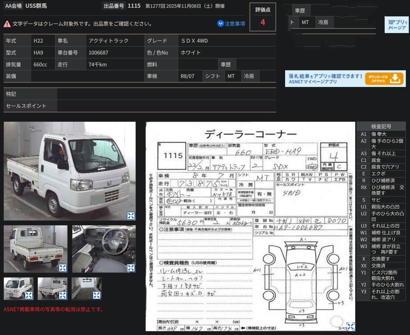Expand the main front-view truck photo
This screenshot has width=410, height=335.
(x=131, y=216)
